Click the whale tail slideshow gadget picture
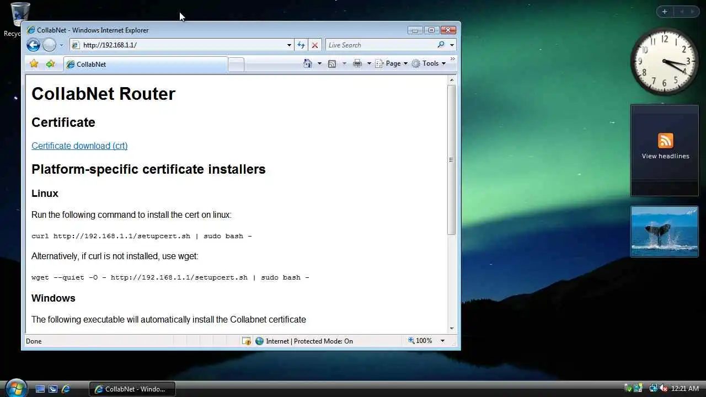706x397 pixels. point(665,232)
